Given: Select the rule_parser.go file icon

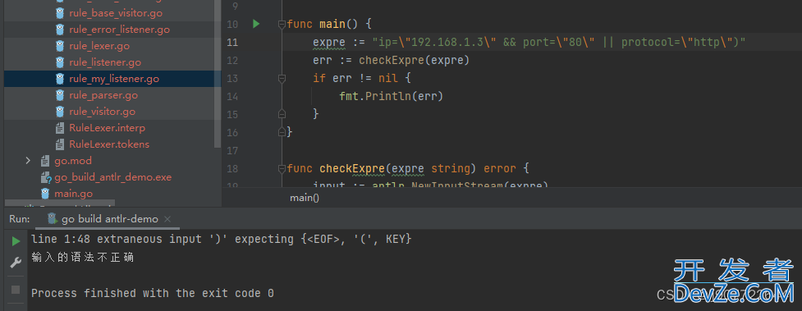Looking at the screenshot, I should 60,95.
